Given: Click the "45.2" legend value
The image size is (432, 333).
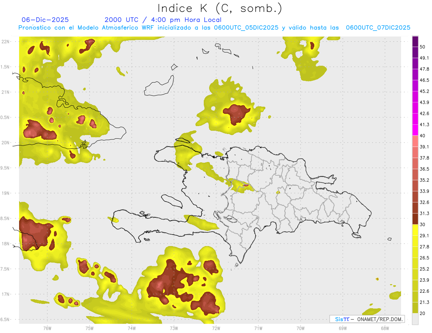Looking at the screenshot, I should (x=424, y=91).
